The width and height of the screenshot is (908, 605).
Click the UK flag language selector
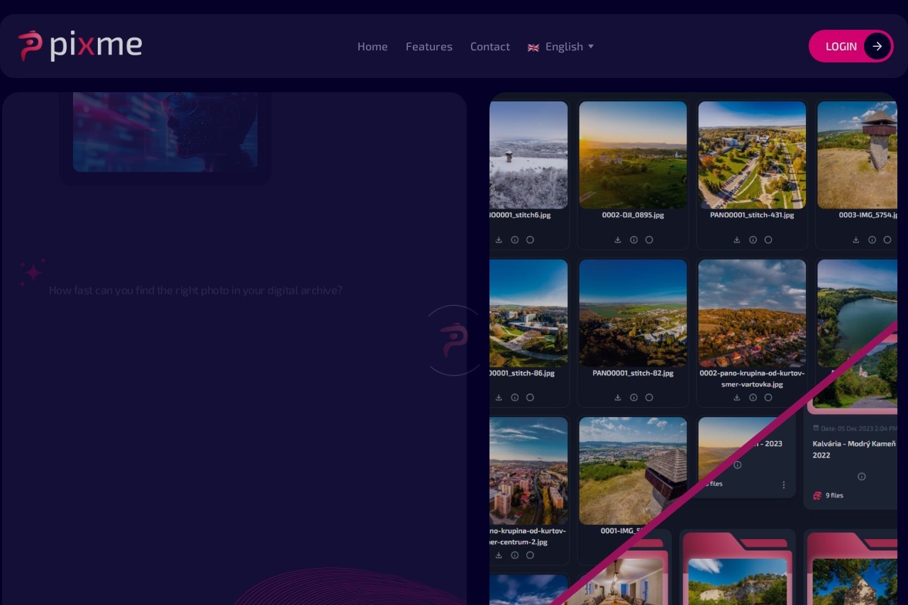click(533, 48)
